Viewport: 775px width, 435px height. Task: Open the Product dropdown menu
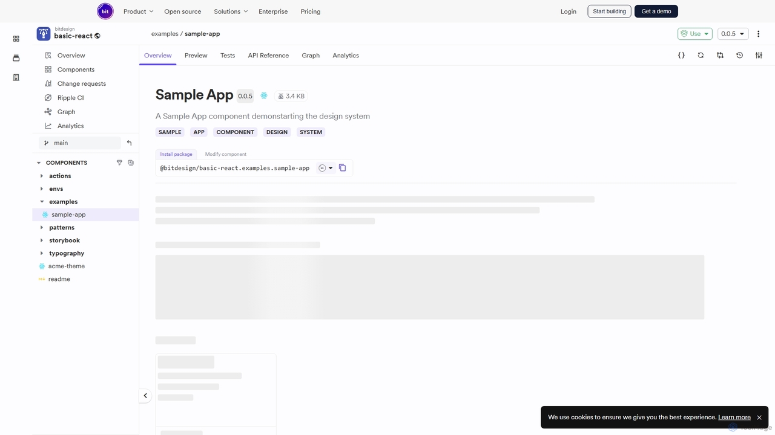tap(138, 11)
